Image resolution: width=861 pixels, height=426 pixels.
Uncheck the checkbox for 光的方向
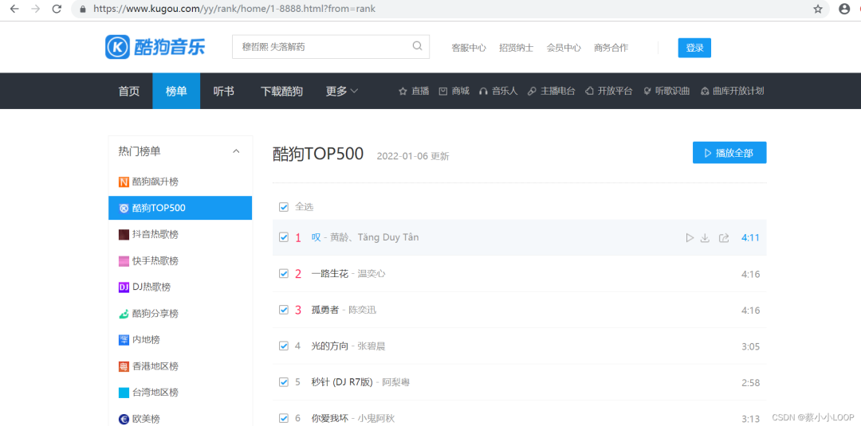coord(284,346)
